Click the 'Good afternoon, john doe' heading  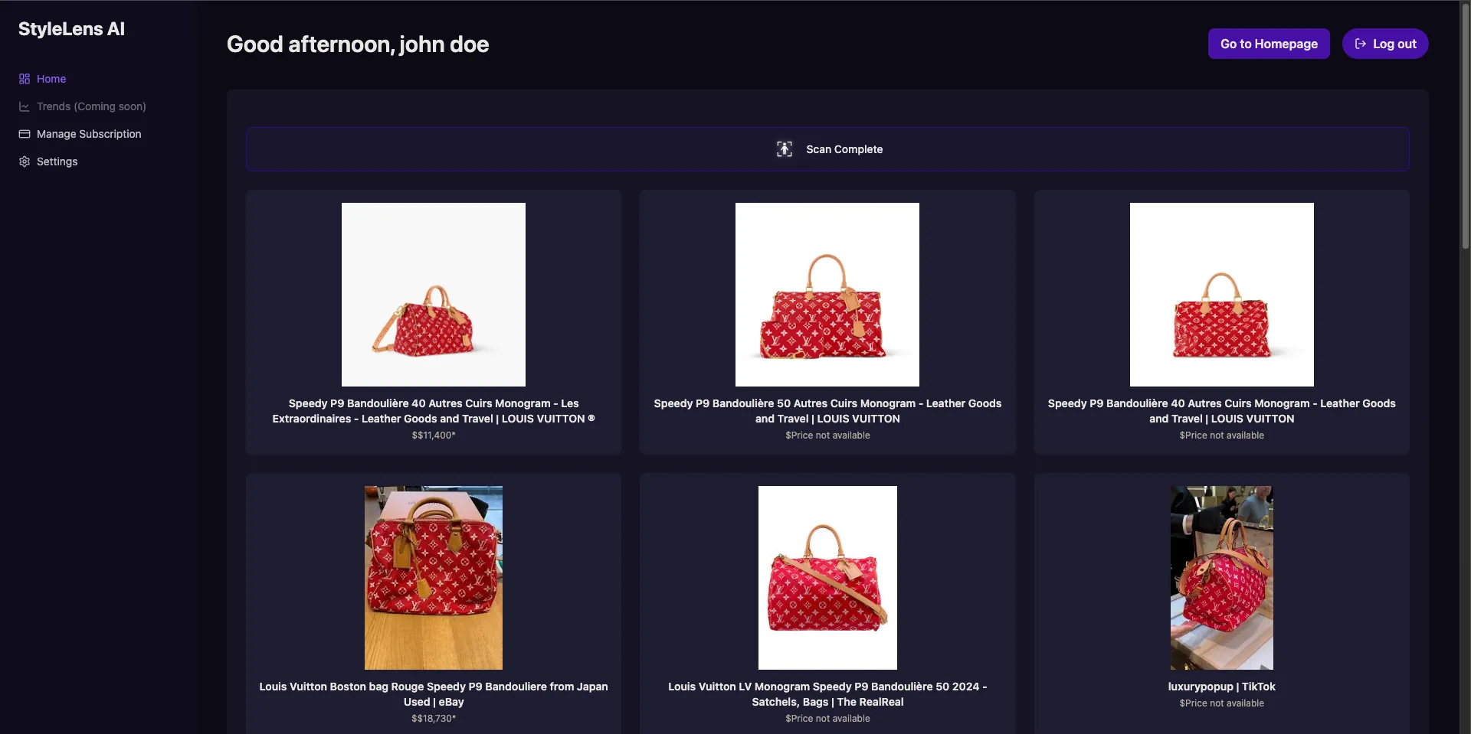358,44
